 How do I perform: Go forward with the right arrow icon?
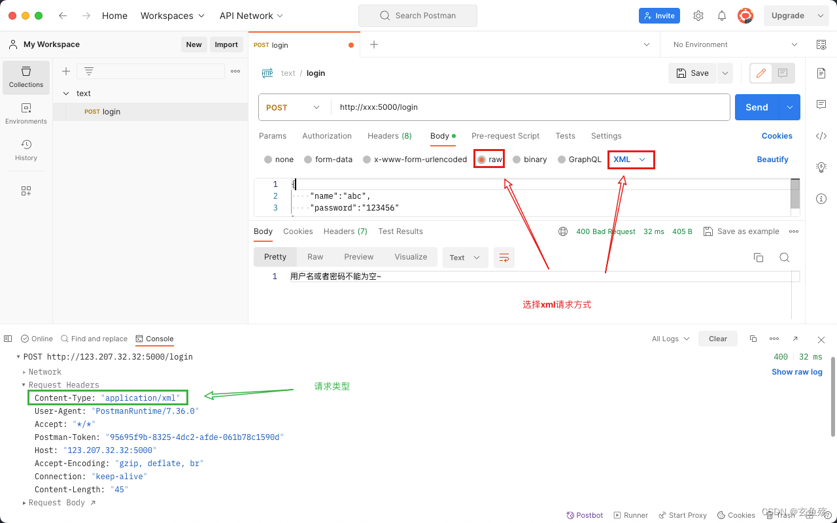coord(86,16)
